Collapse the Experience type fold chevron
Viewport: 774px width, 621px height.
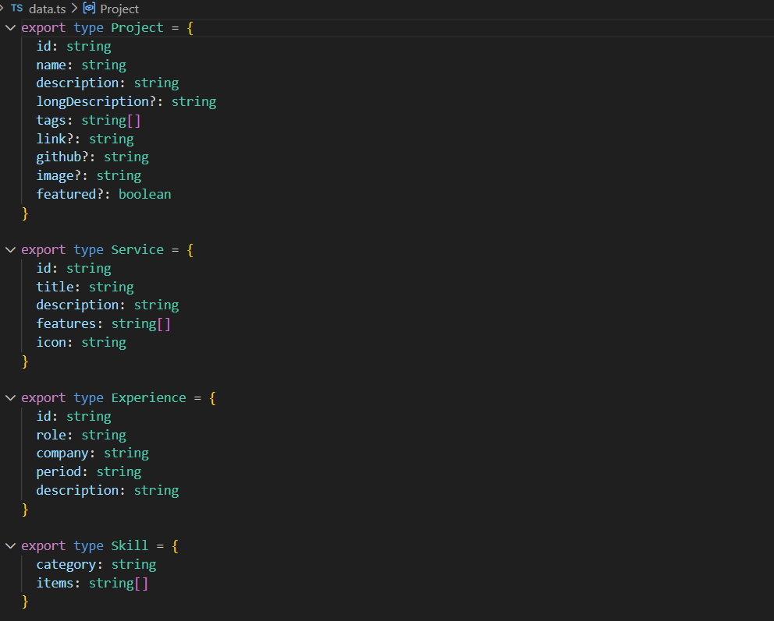click(x=10, y=397)
